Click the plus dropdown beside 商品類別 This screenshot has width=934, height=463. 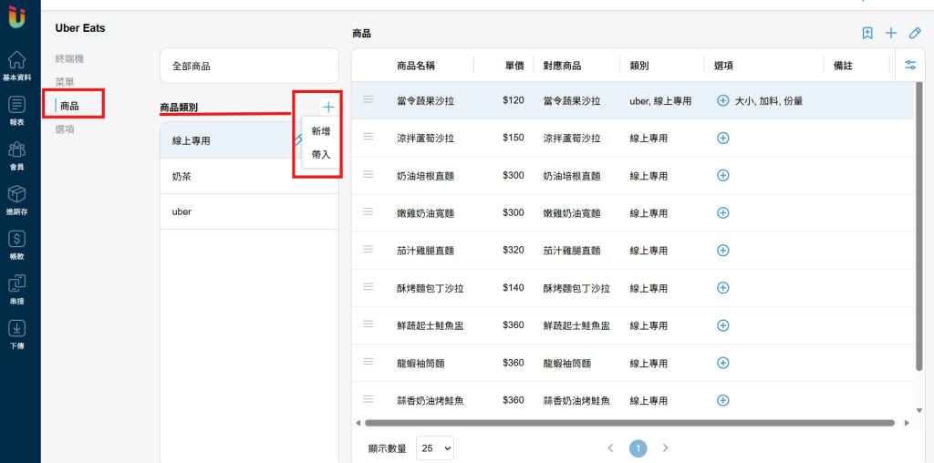pyautogui.click(x=328, y=108)
